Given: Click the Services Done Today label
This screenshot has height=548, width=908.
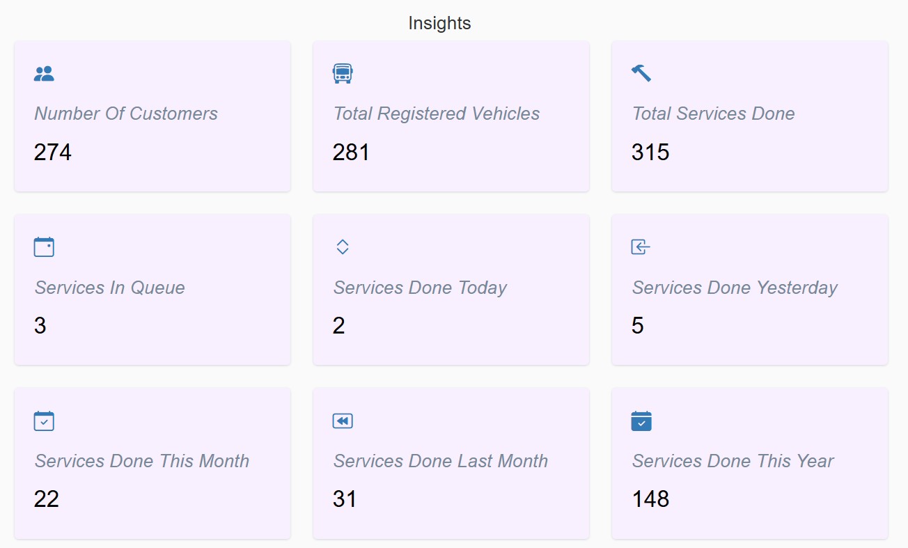Looking at the screenshot, I should coord(420,288).
